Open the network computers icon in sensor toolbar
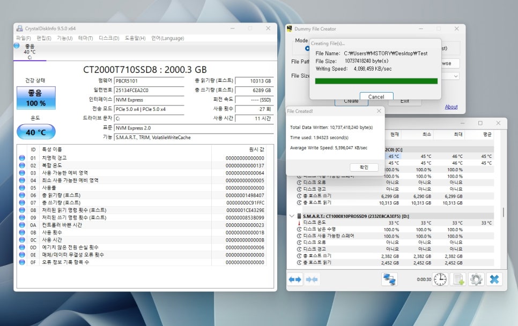 click(x=389, y=279)
